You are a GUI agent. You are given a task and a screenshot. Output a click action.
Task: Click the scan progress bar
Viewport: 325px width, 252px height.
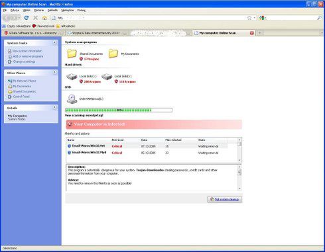119,110
